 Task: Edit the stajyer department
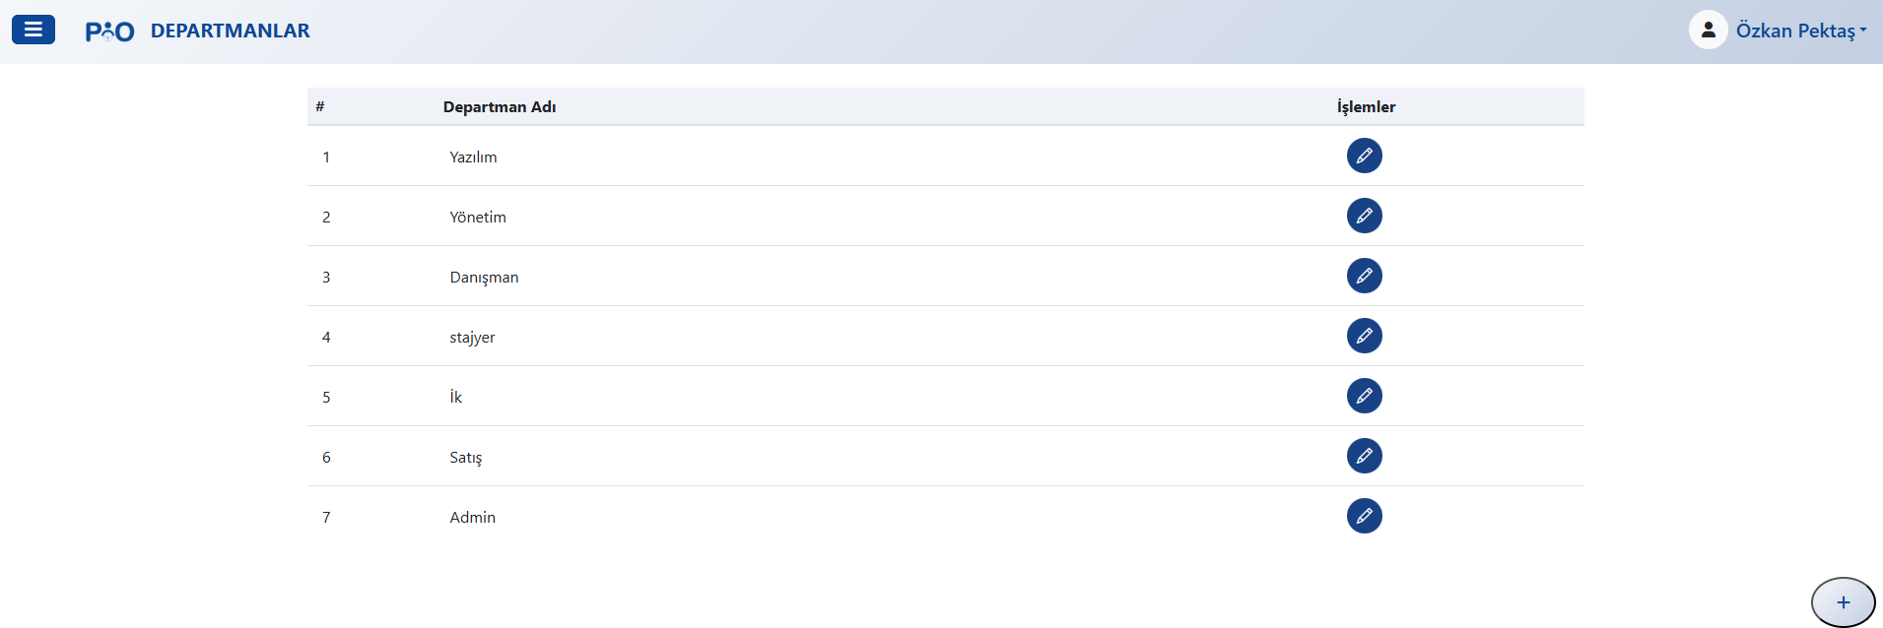(x=1364, y=336)
